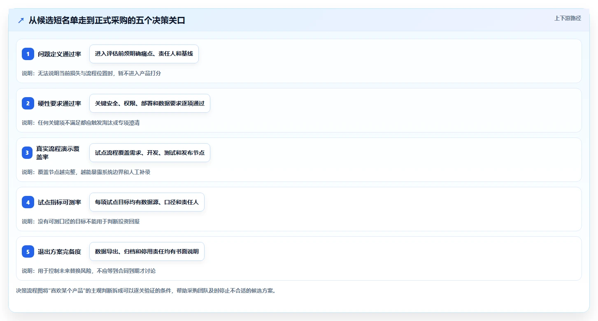Click the number 4 step badge
The height and width of the screenshot is (321, 598).
point(28,202)
